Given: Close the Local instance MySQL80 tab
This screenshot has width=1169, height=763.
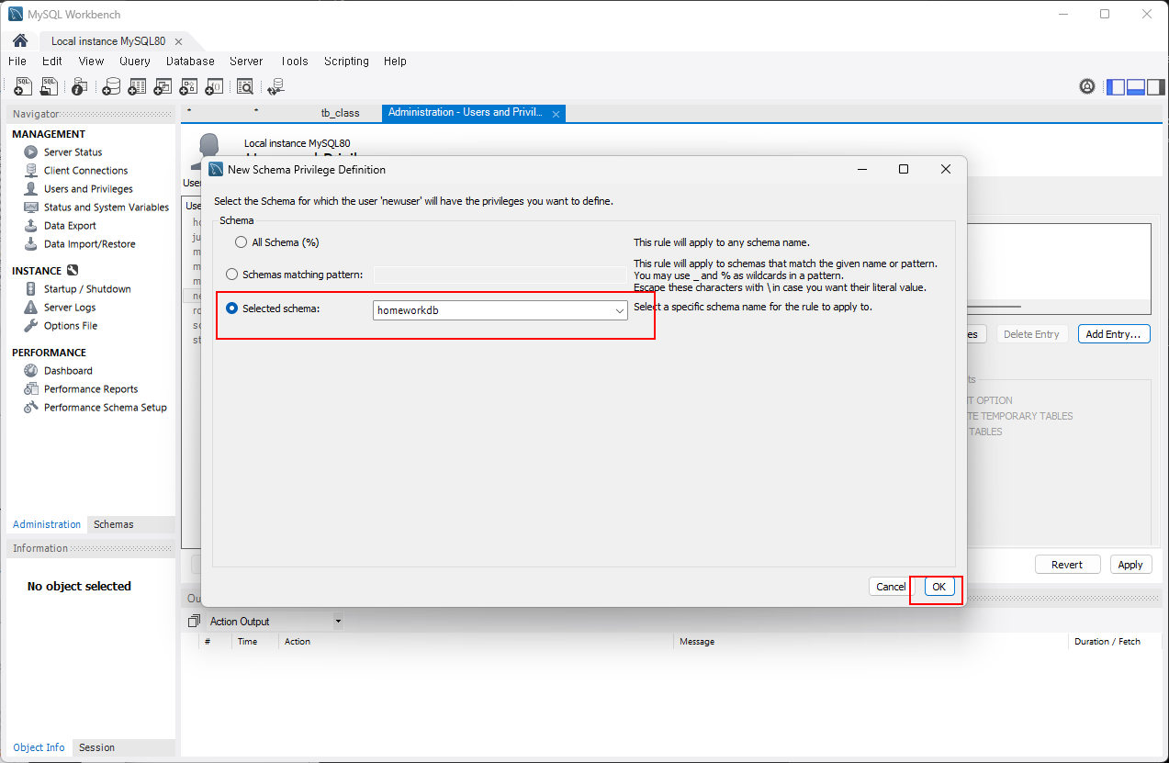Looking at the screenshot, I should pos(178,41).
